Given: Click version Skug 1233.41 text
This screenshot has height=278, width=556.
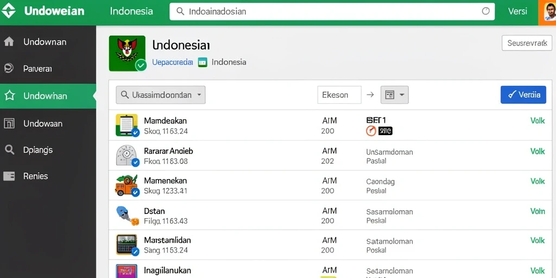Looking at the screenshot, I should (166, 191).
